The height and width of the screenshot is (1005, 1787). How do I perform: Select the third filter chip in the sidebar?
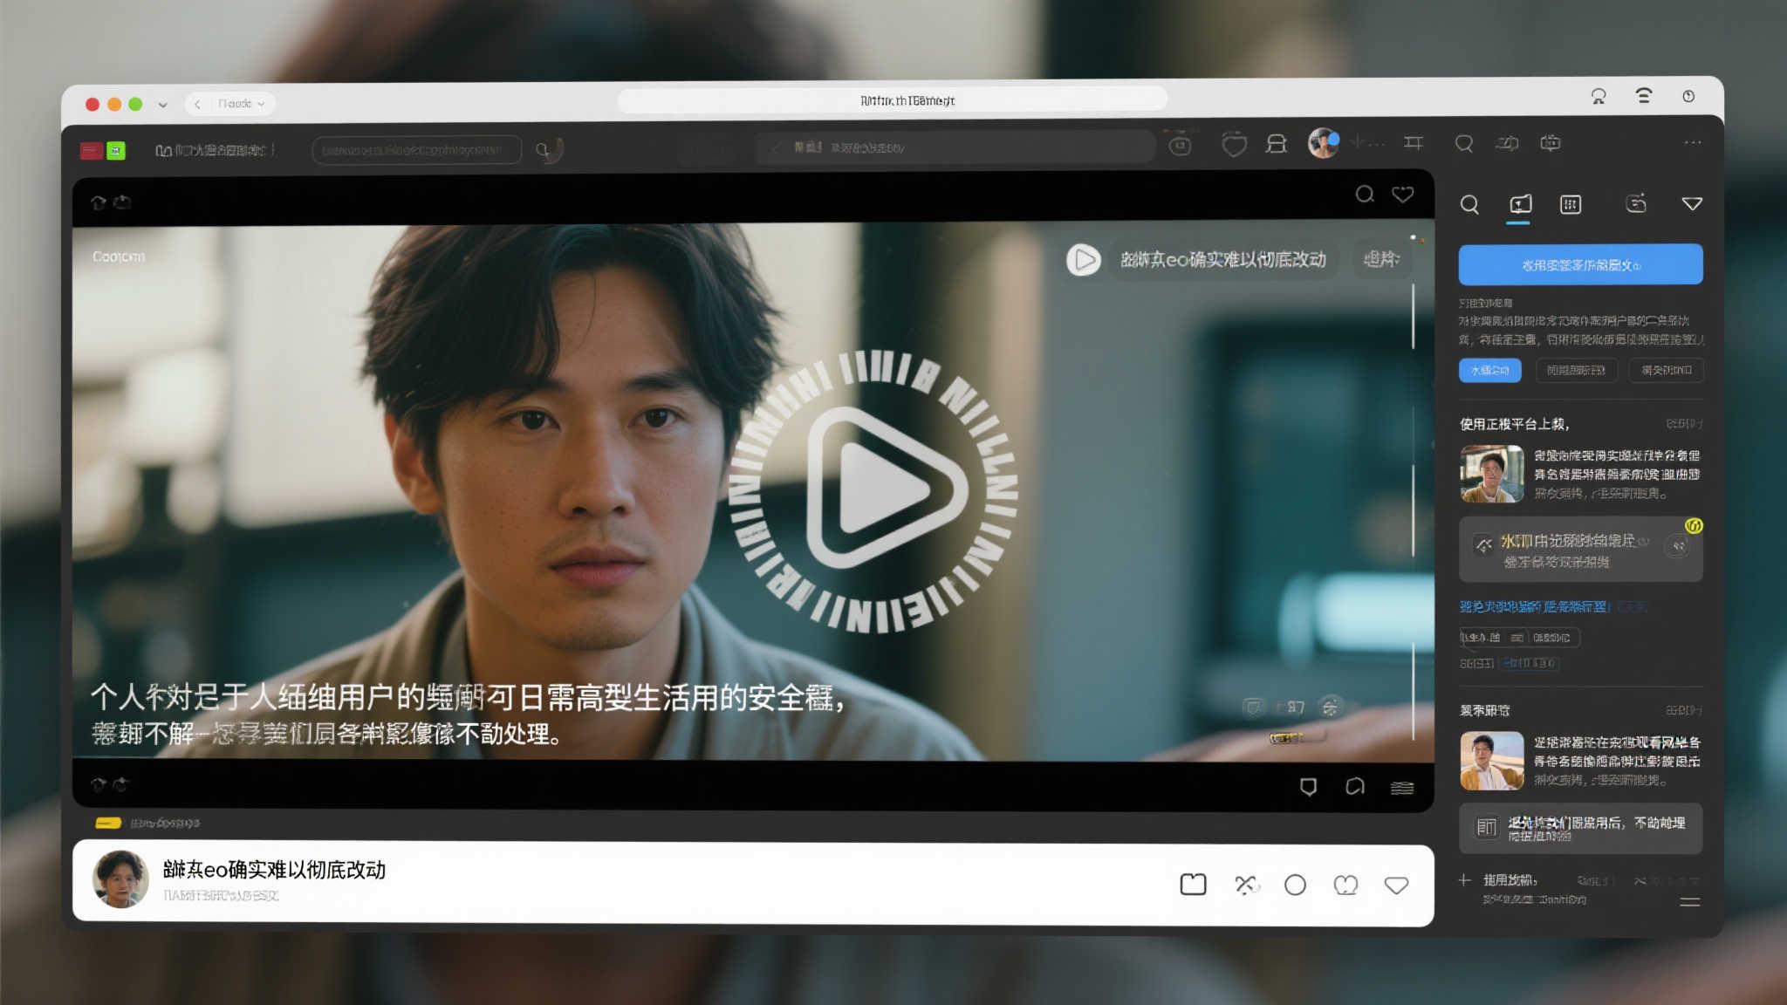1666,371
